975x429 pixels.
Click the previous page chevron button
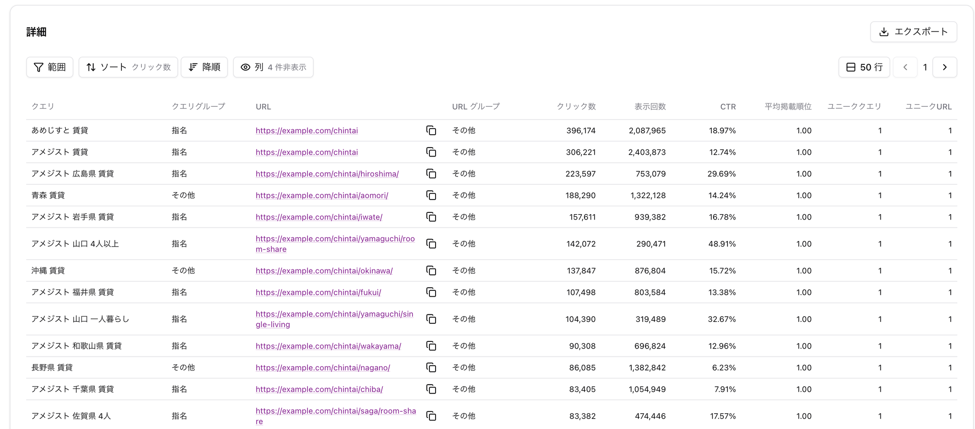[905, 67]
